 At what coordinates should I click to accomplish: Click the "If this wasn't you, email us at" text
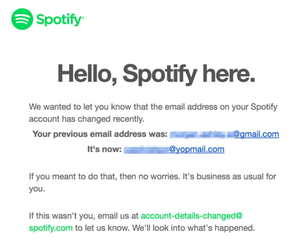click(84, 216)
